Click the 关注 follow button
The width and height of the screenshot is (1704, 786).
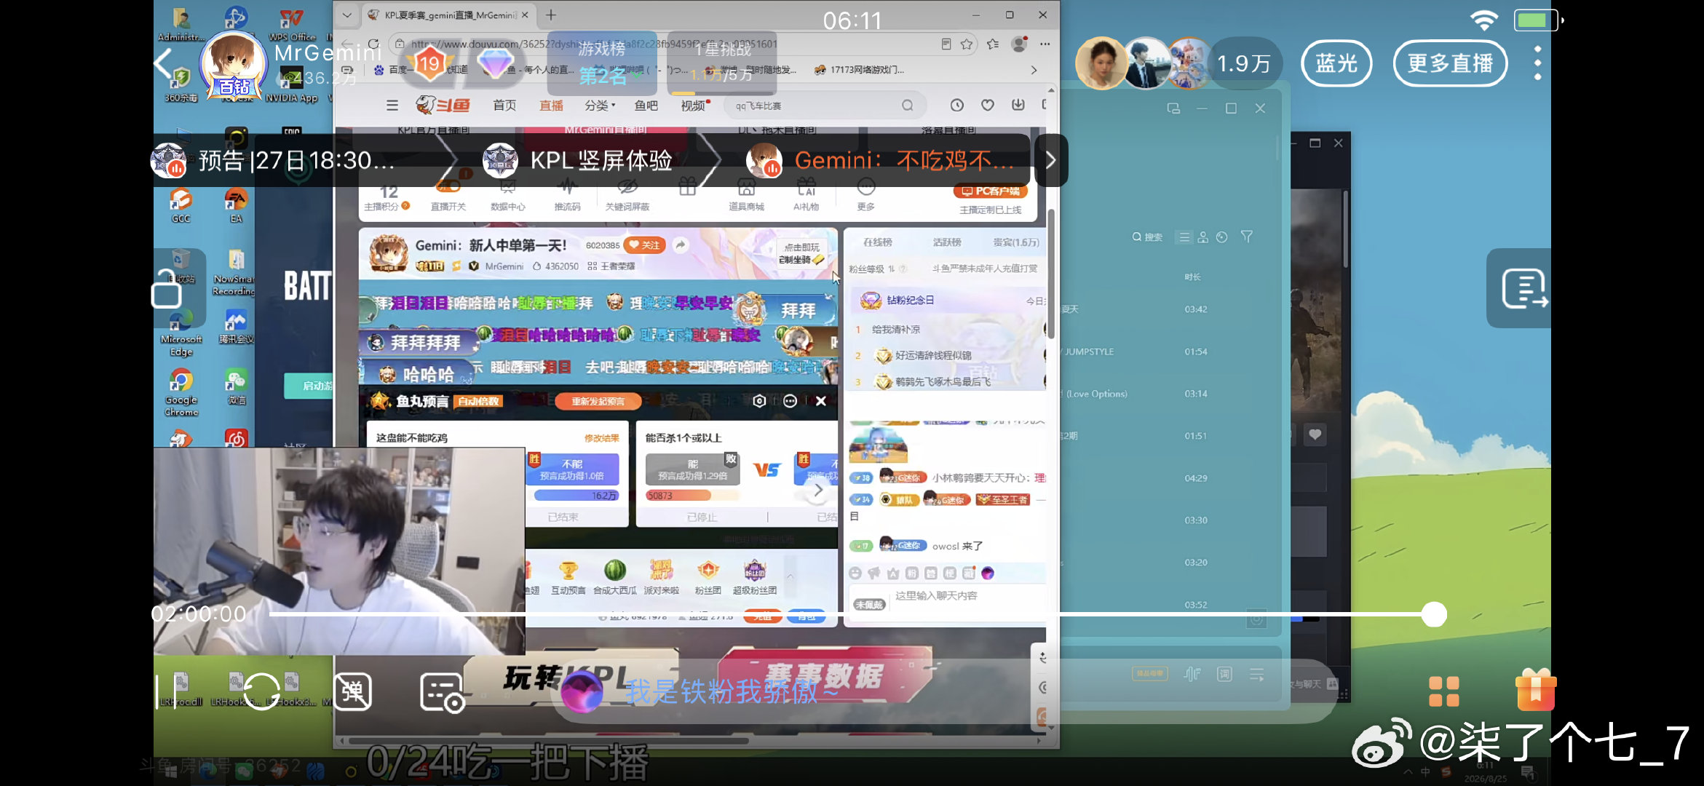tap(643, 245)
